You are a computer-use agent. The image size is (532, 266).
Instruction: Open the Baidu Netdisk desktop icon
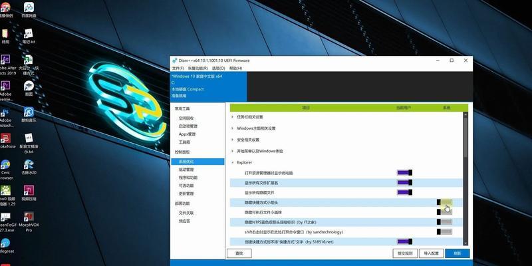29,9
